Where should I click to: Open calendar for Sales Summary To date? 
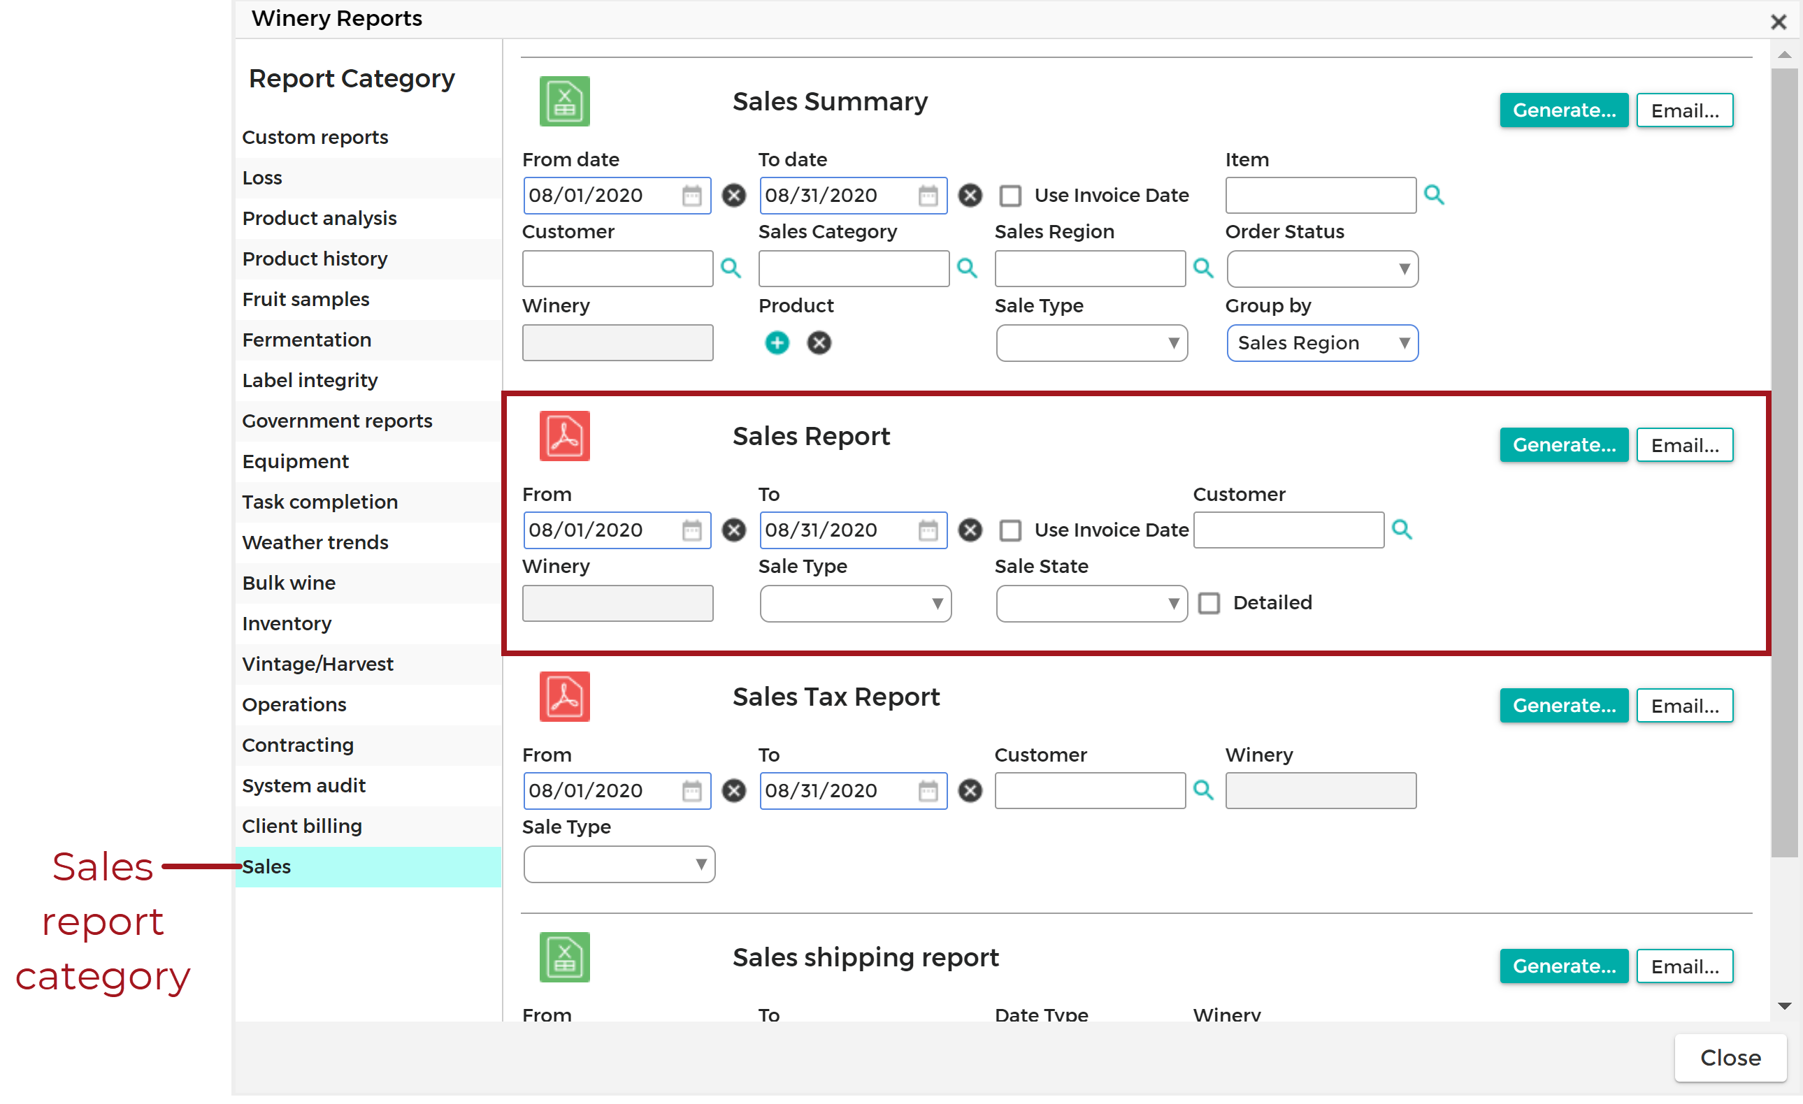pyautogui.click(x=928, y=195)
